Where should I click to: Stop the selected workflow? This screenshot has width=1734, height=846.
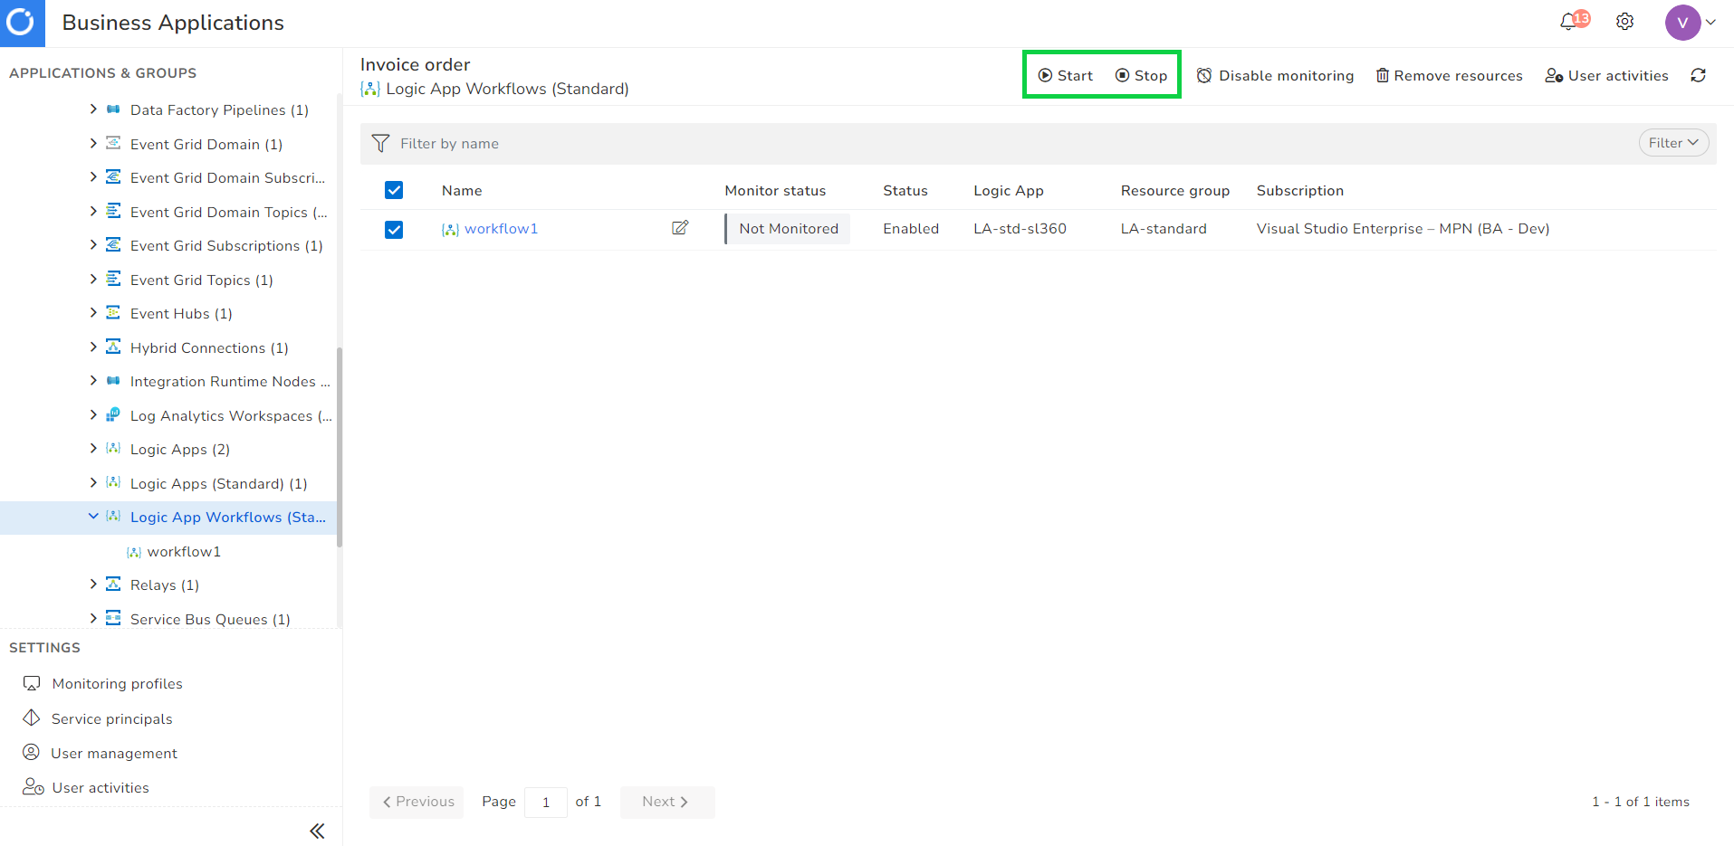pyautogui.click(x=1141, y=75)
